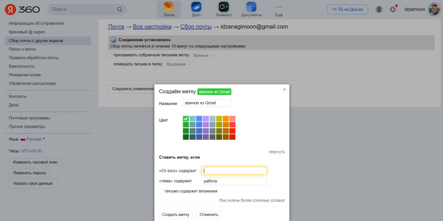Click the idzamoon profile avatar
This screenshot has height=221, width=443.
[x=434, y=9]
